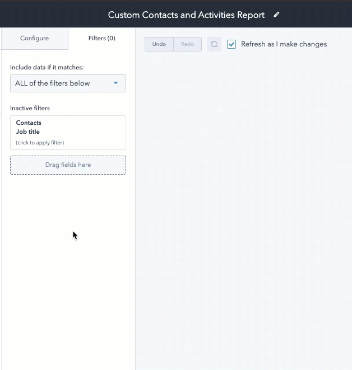The height and width of the screenshot is (370, 352).
Task: Click the blue caret in the filter match dropdown
Action: (116, 83)
